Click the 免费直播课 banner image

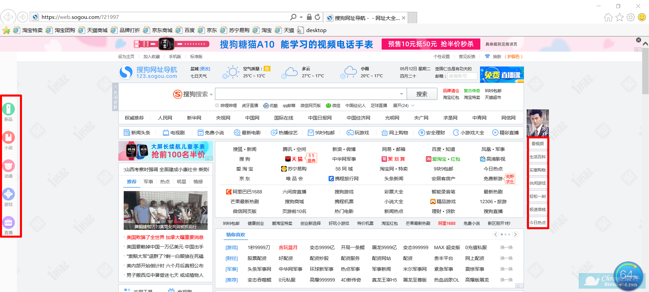[502, 75]
